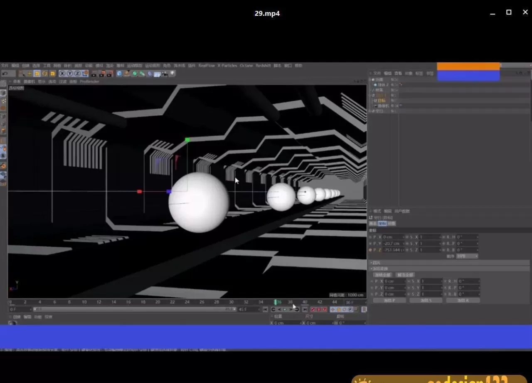Switch to the Coordinates tab in attributes
532x383 pixels.
pos(382,224)
